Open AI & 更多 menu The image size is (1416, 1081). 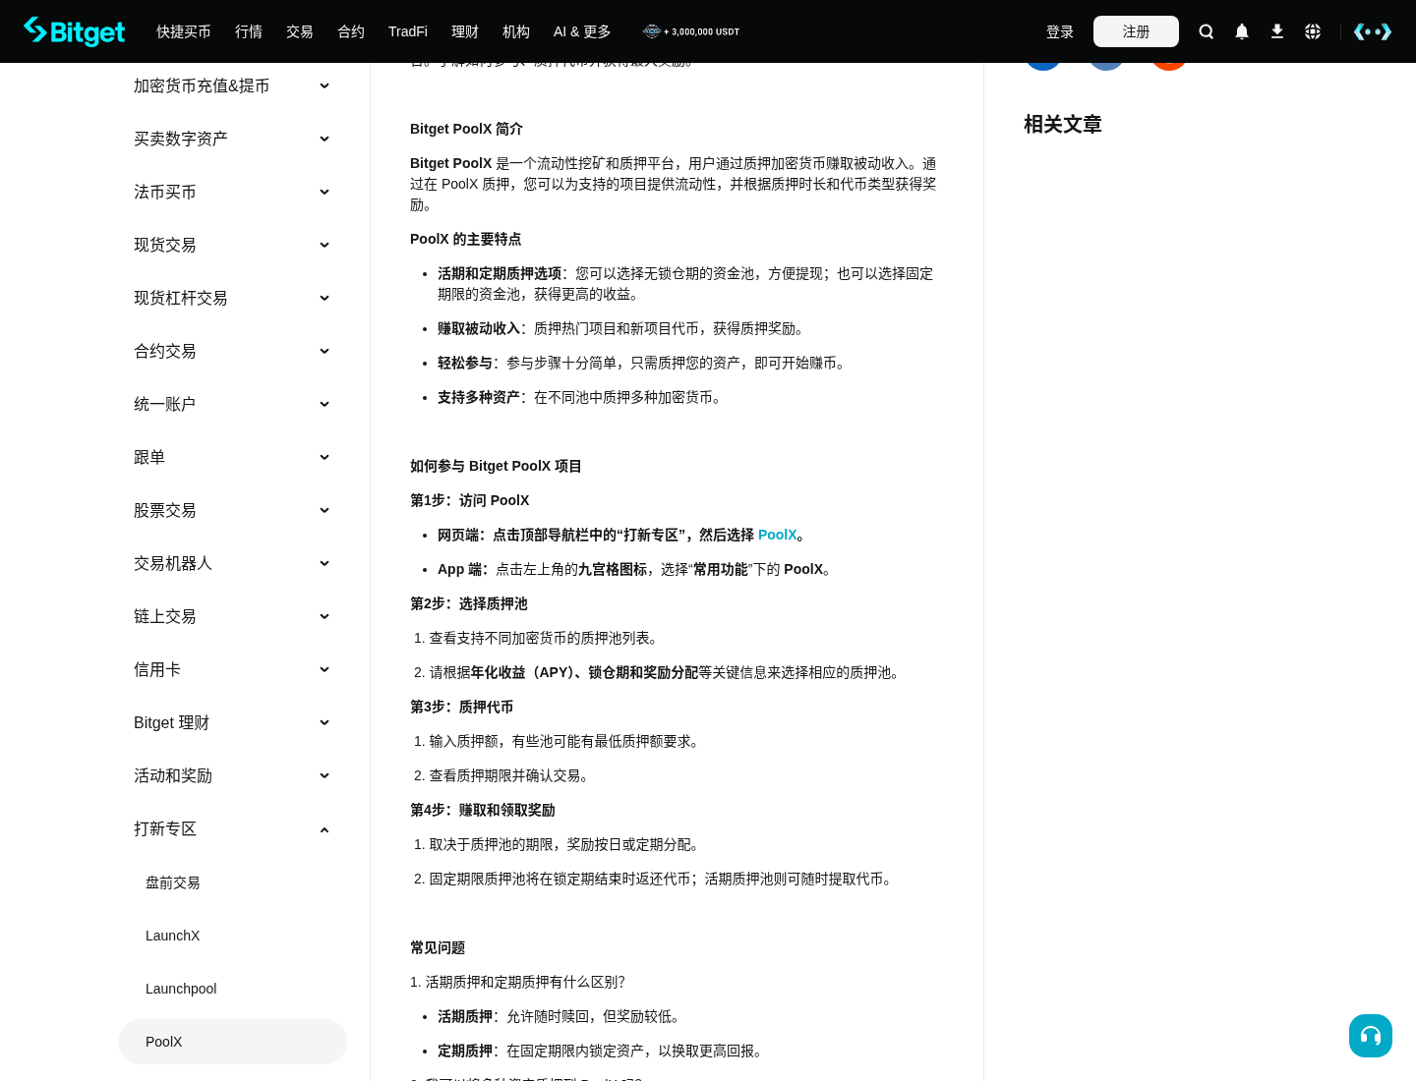pyautogui.click(x=582, y=31)
